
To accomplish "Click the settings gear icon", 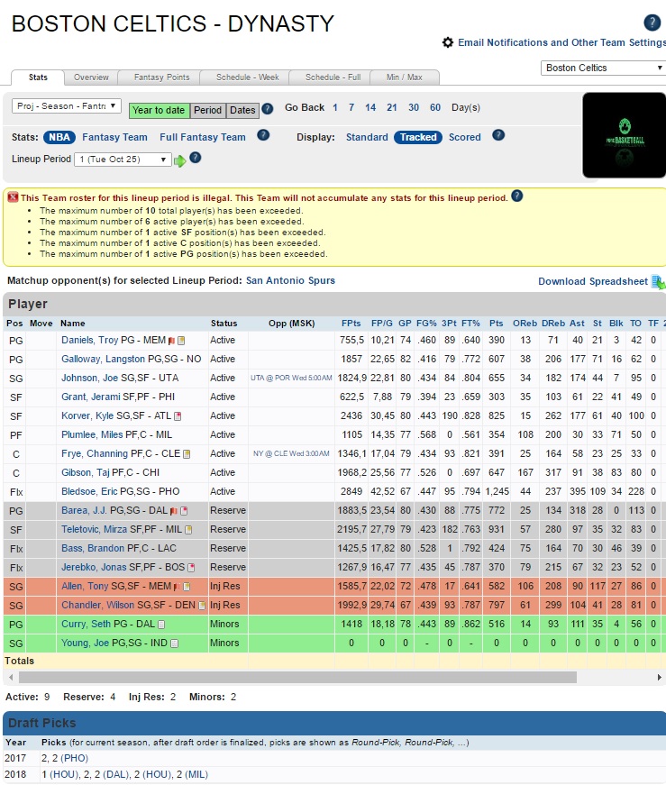I will click(x=448, y=42).
